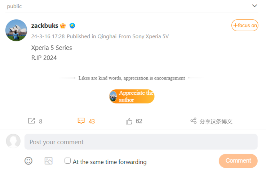Image resolution: width=266 pixels, height=172 pixels.
Task: Submit with the orange Comment button
Action: 238,161
